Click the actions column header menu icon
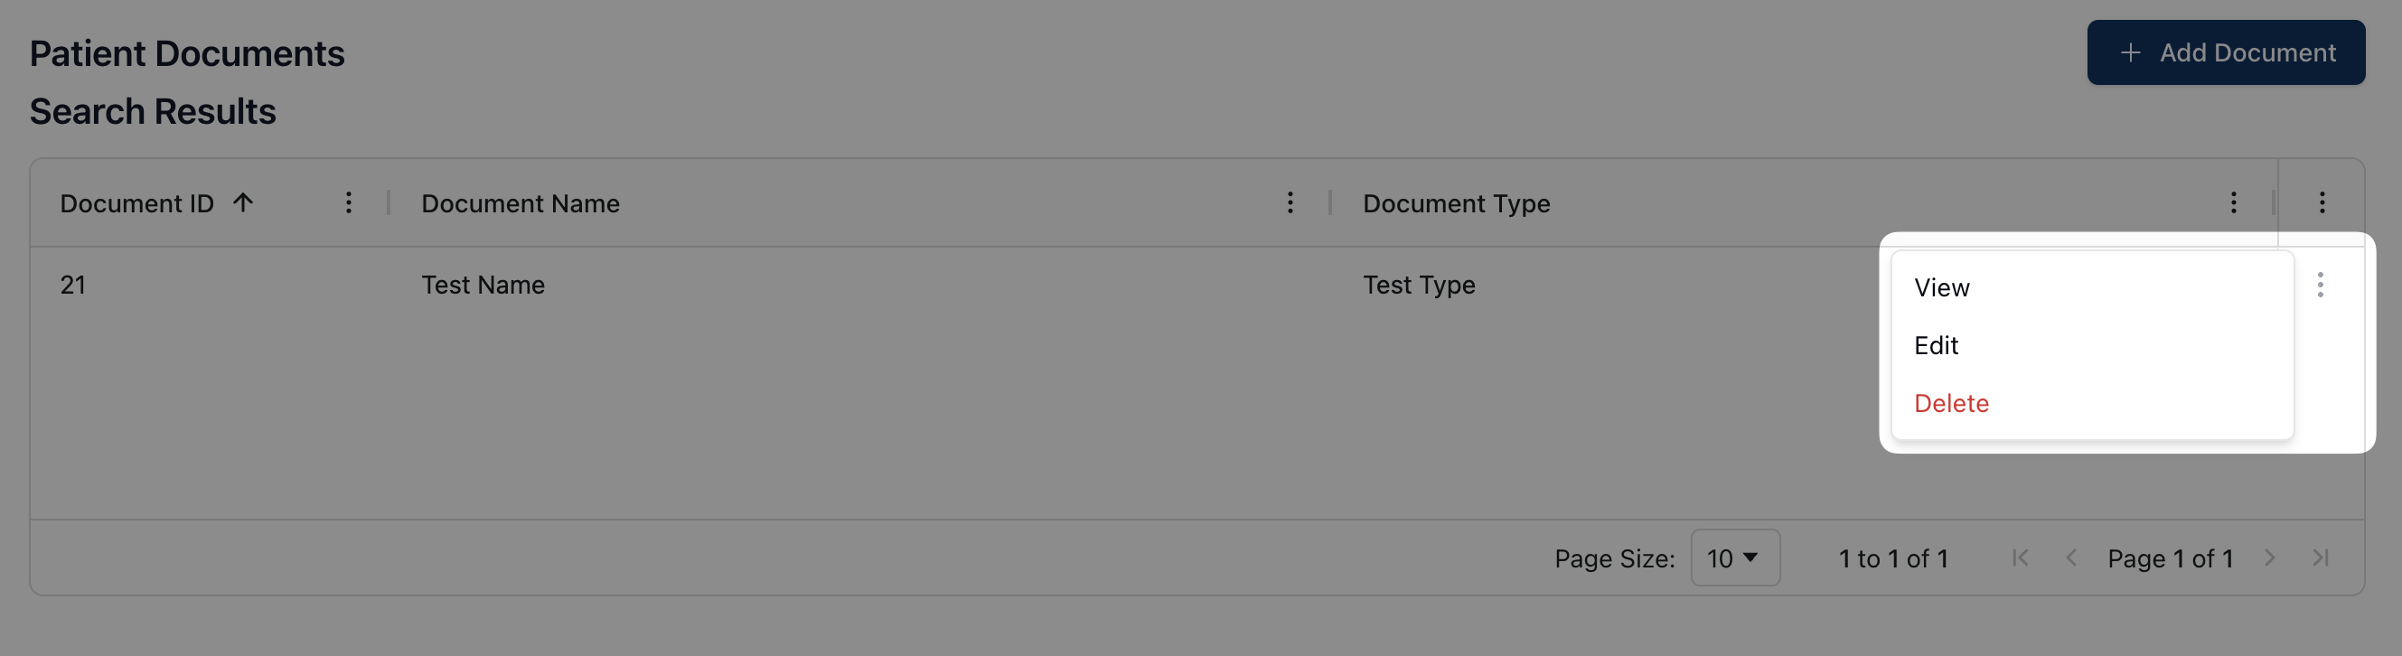2402x656 pixels. (2322, 202)
